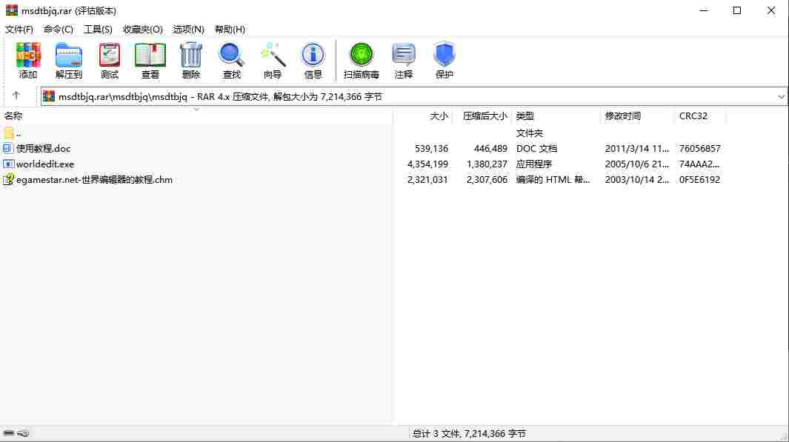Click packed size 446,489
Image resolution: width=789 pixels, height=442 pixels.
490,148
